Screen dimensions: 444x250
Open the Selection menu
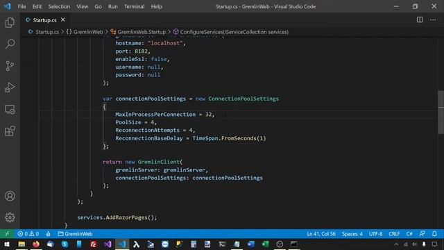point(59,6)
